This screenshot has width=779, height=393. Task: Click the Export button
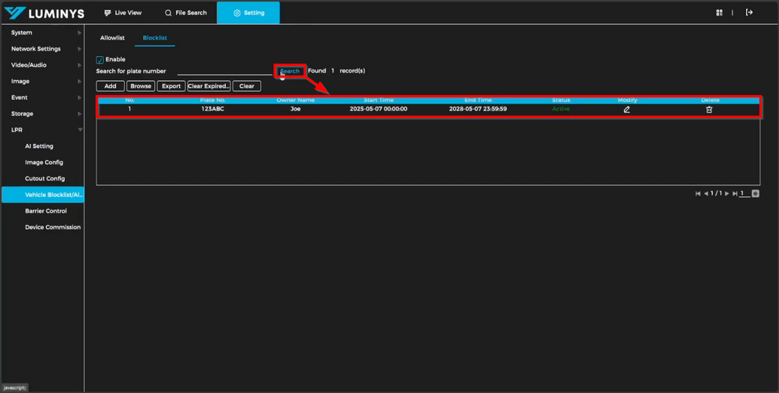[171, 86]
